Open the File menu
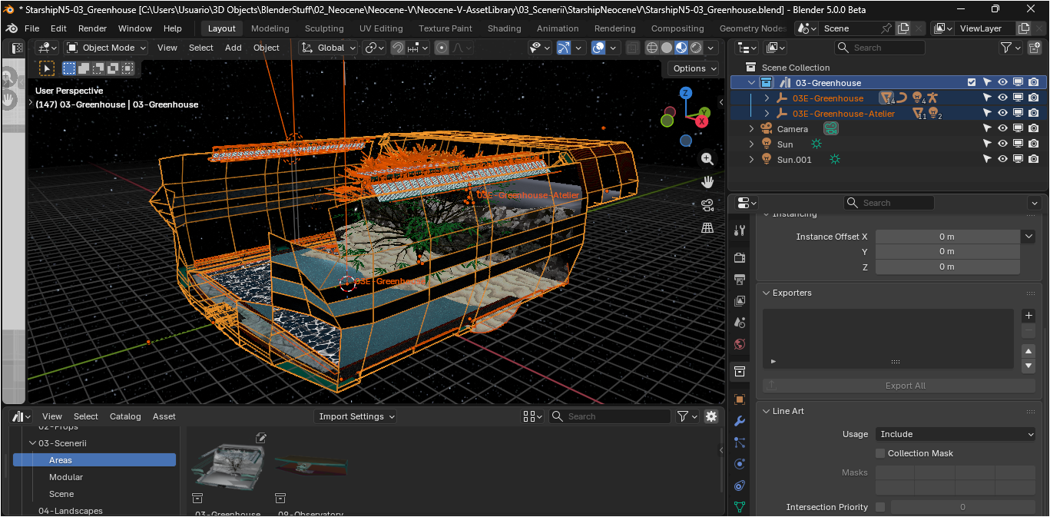Image resolution: width=1050 pixels, height=517 pixels. point(31,28)
